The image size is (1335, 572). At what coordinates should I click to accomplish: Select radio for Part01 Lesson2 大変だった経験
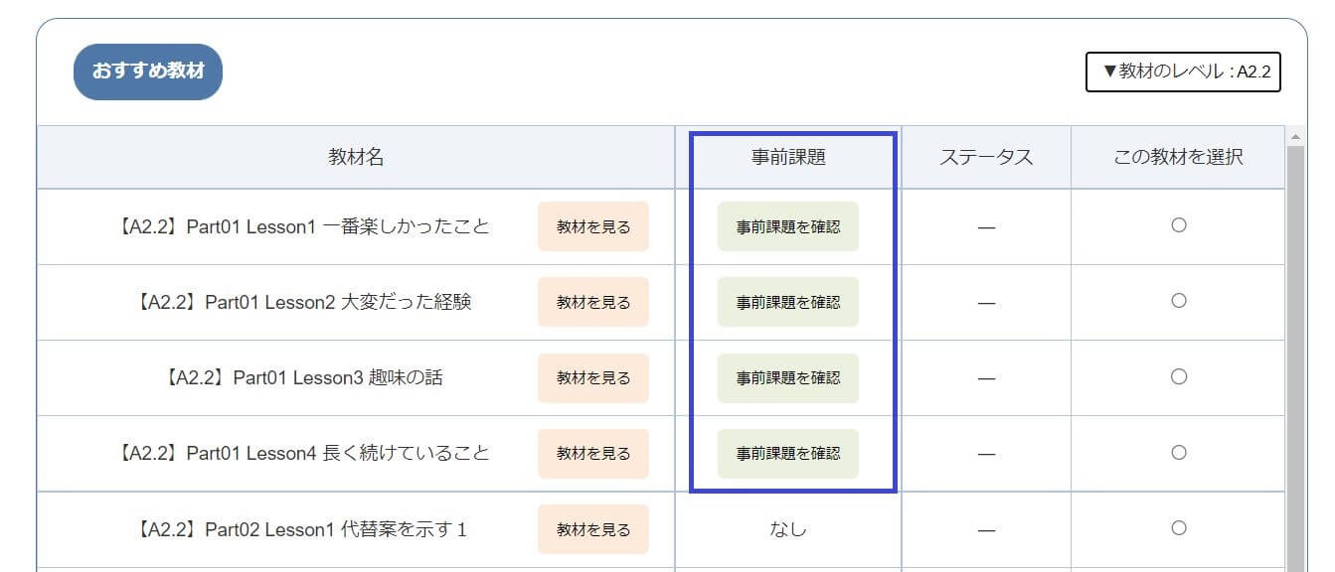[x=1178, y=301]
